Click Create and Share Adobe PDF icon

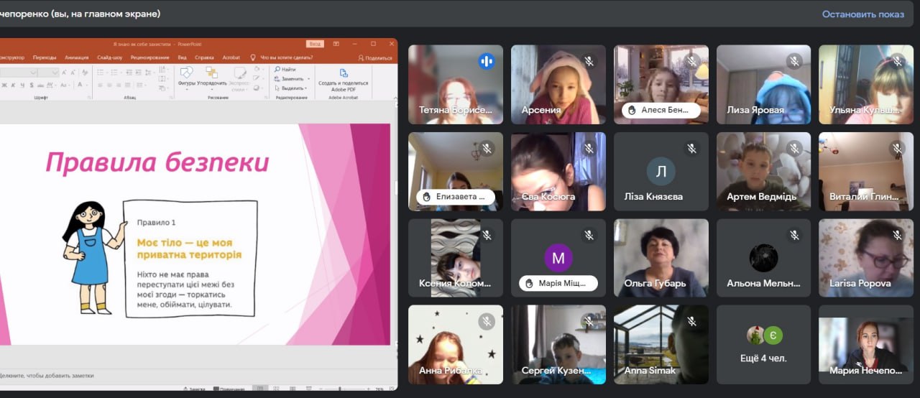[343, 75]
